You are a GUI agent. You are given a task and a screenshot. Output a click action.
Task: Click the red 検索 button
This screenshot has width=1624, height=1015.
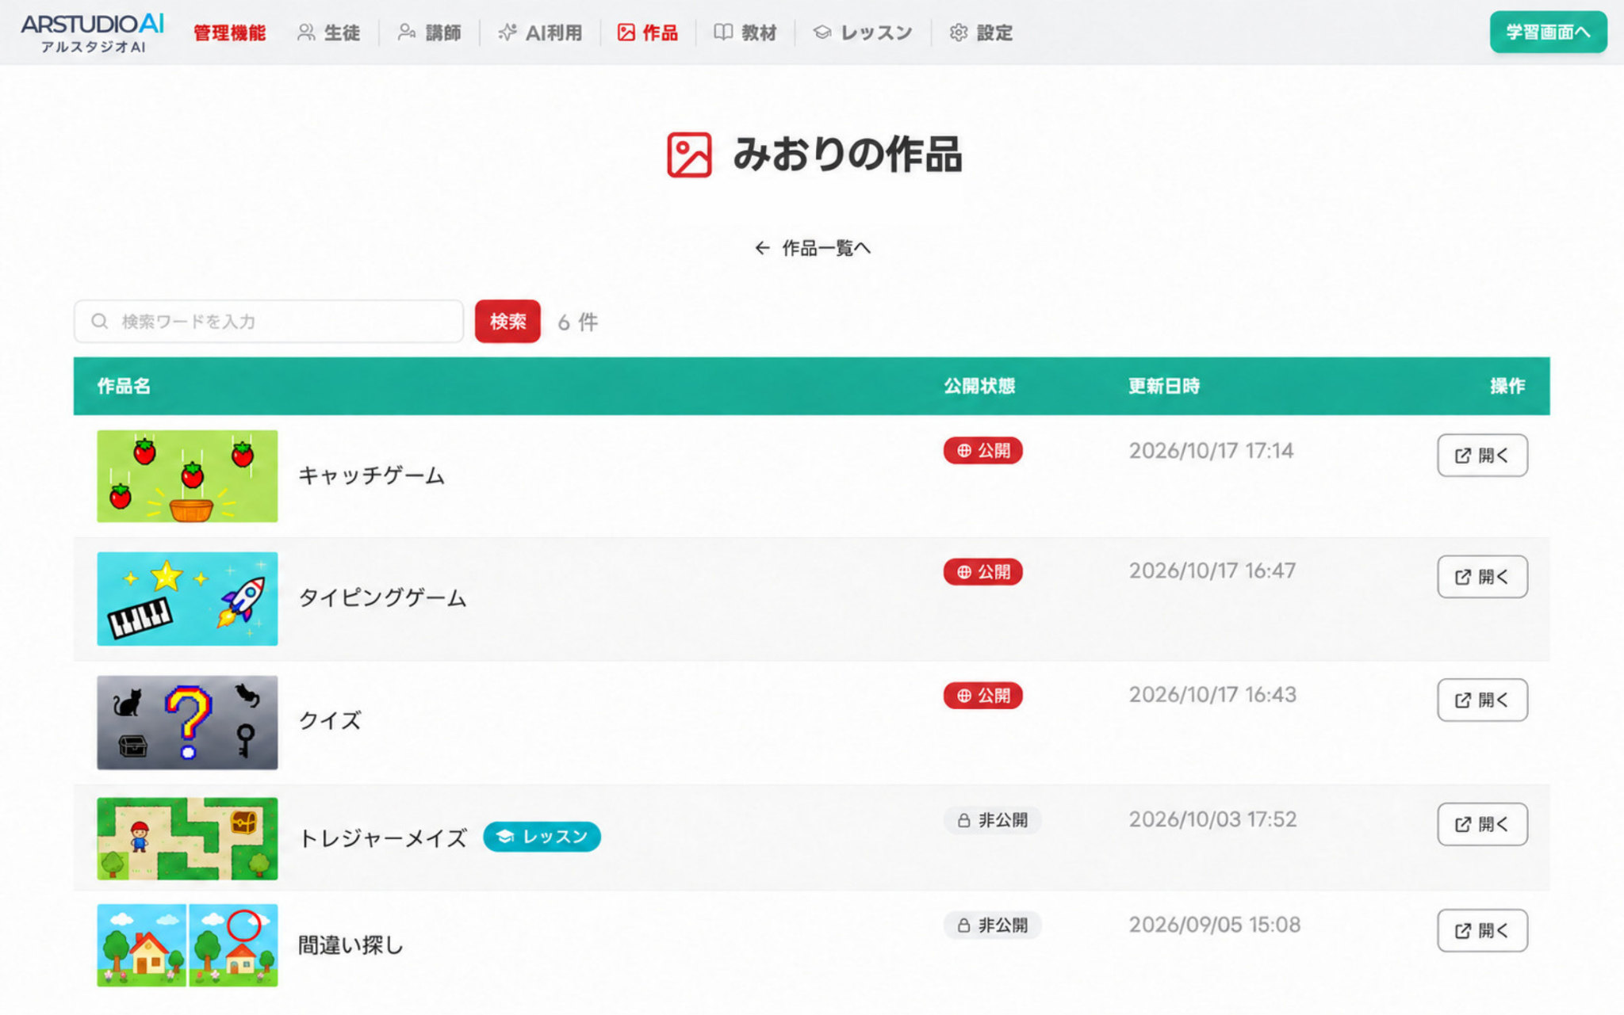tap(507, 321)
